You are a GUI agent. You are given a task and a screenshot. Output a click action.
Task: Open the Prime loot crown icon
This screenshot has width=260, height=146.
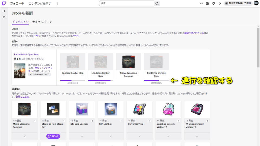(x=201, y=4)
